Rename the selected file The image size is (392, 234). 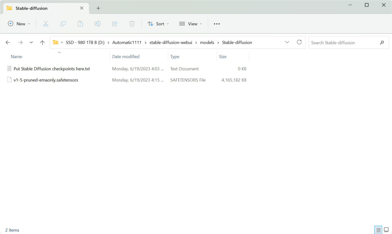(x=97, y=24)
